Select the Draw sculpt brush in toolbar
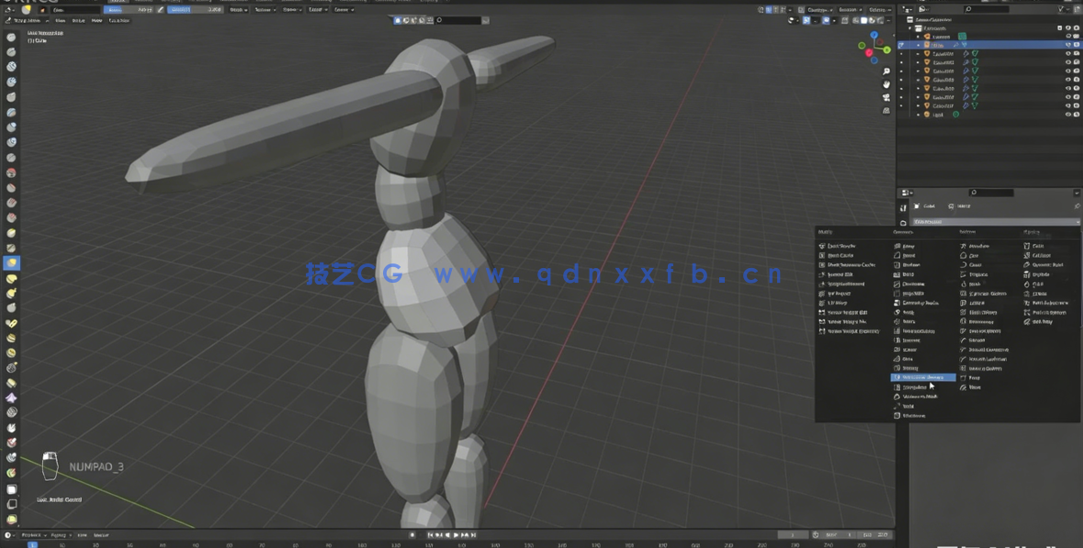The image size is (1083, 548). click(11, 38)
